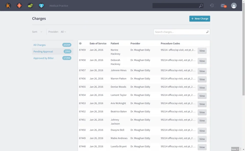245x151 pixels.
Task: Open the recent history clock icon
Action: coord(212,5)
